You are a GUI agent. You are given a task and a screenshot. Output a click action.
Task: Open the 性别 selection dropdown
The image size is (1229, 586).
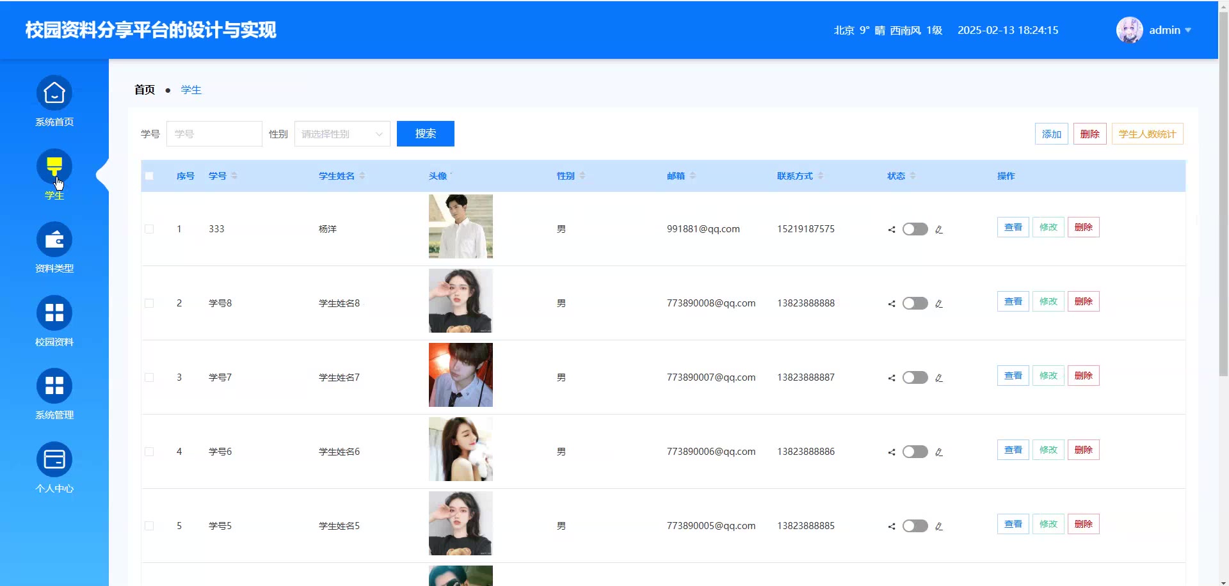342,134
